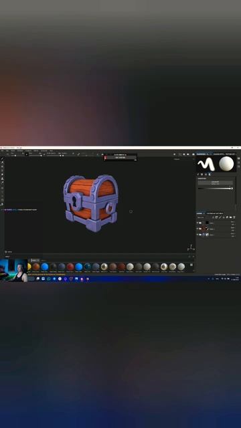Add a fill layer with the bucket icon
Screen dimensions: 241x428
point(224,217)
